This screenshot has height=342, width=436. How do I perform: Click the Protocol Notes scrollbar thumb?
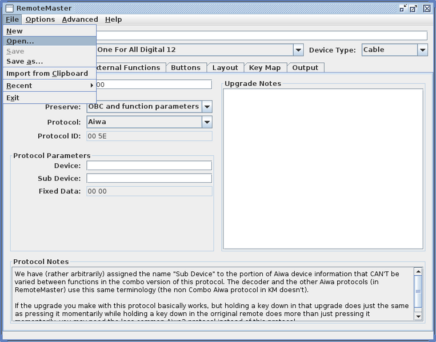(x=418, y=291)
